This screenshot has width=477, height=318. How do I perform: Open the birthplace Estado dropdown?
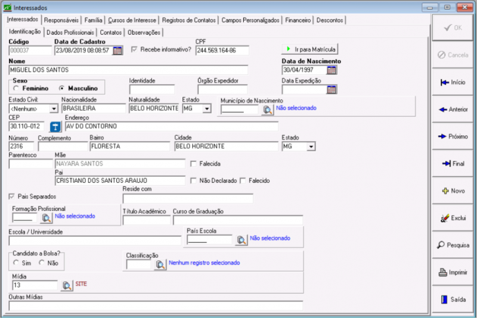point(207,109)
